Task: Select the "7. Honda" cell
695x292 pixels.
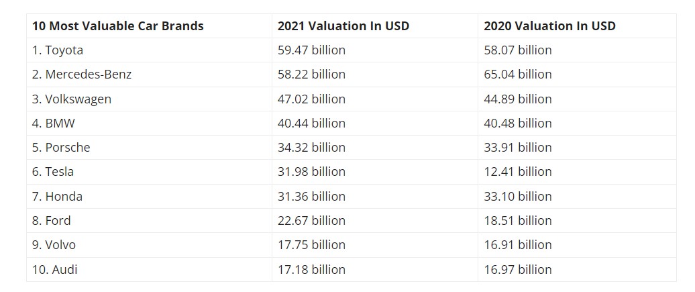Action: [x=58, y=197]
